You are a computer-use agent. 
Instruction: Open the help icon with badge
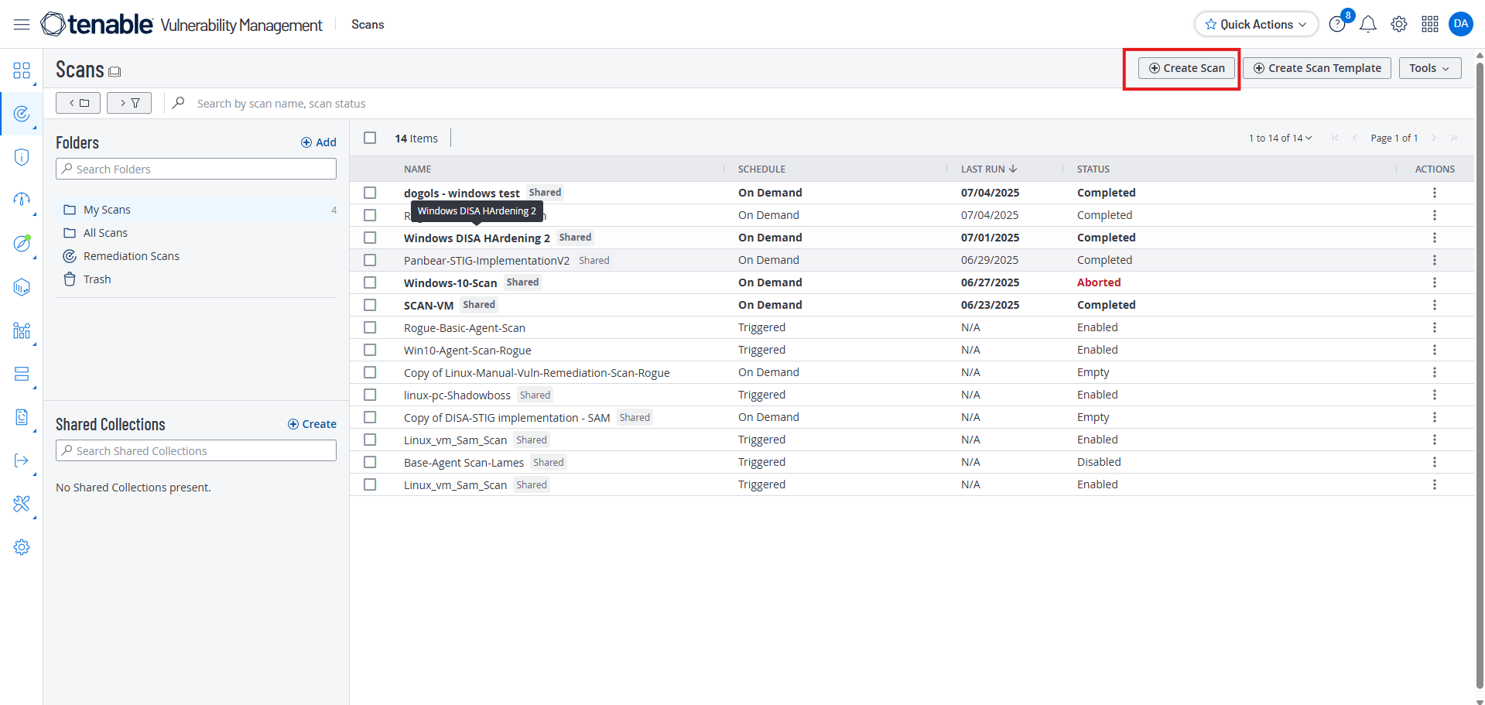pos(1337,25)
